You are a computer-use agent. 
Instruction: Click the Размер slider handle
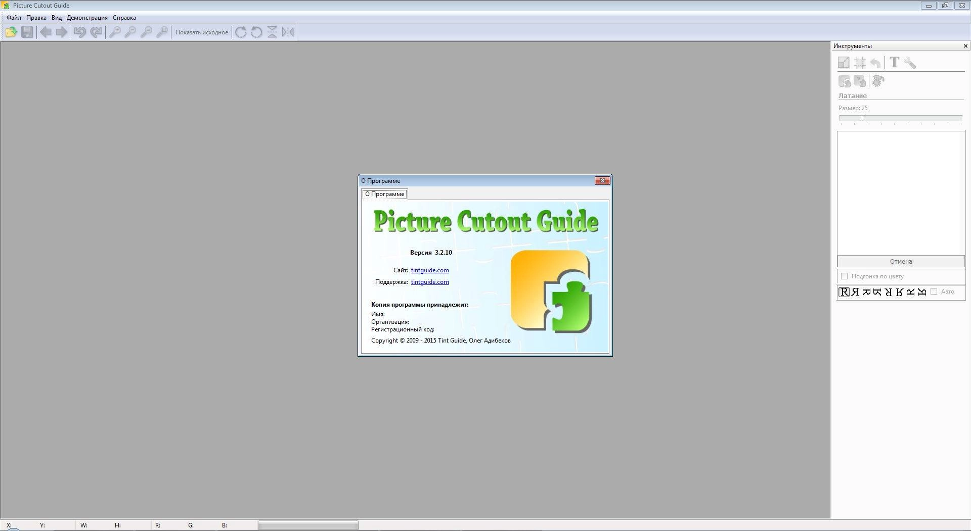pos(861,118)
